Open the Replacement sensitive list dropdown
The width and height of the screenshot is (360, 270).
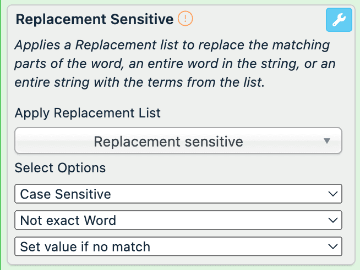tap(178, 141)
